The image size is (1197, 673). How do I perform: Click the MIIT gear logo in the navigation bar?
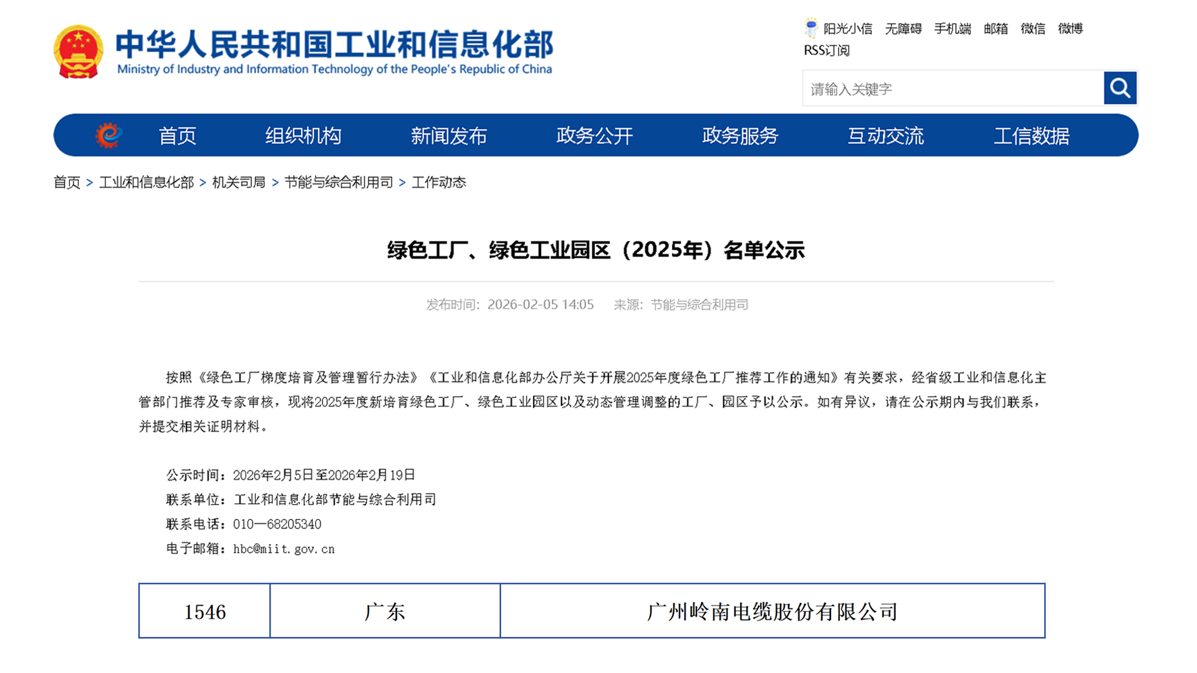(107, 135)
